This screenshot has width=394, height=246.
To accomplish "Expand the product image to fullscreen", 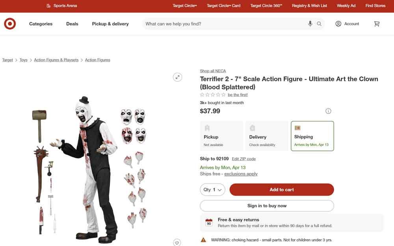I will (178, 77).
